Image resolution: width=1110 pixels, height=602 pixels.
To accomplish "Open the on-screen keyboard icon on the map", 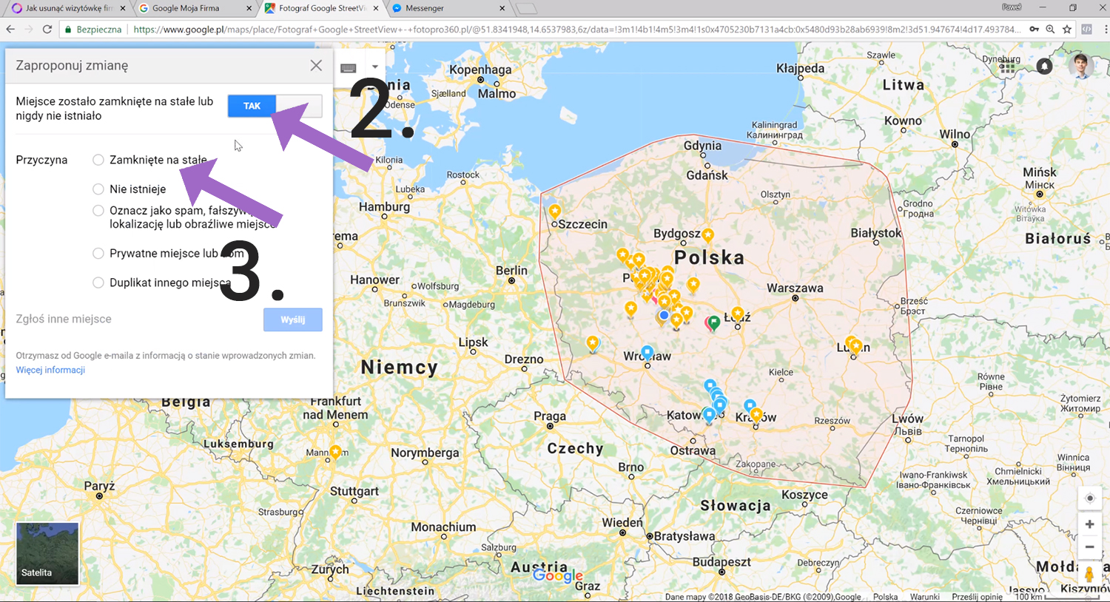I will (349, 68).
